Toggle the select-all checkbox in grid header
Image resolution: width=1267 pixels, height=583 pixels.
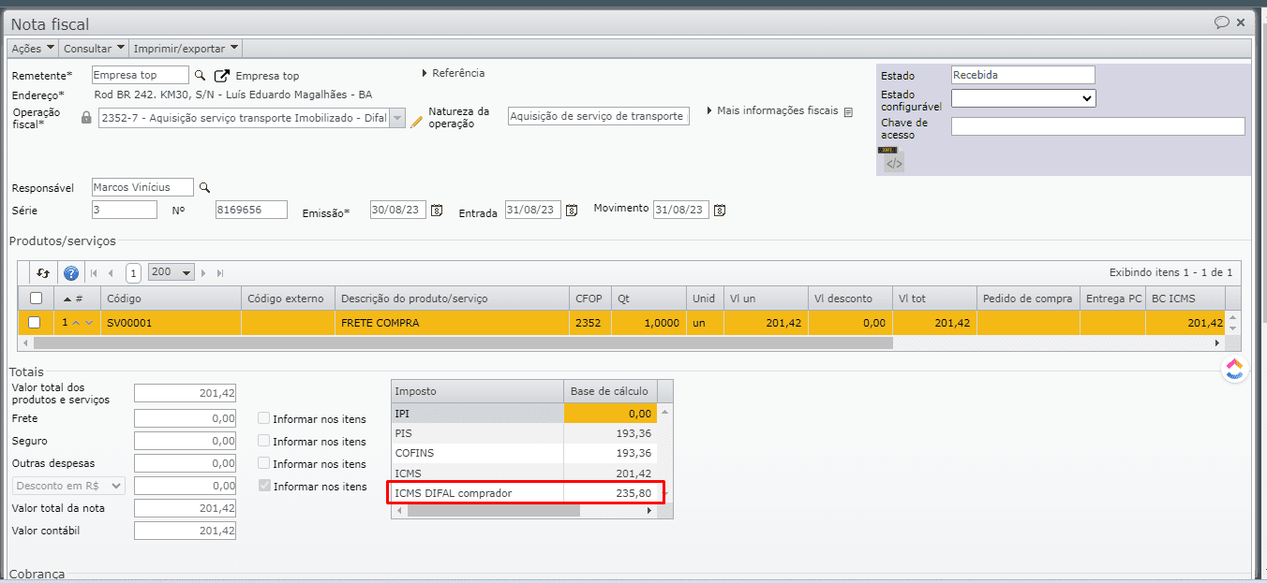pos(36,299)
